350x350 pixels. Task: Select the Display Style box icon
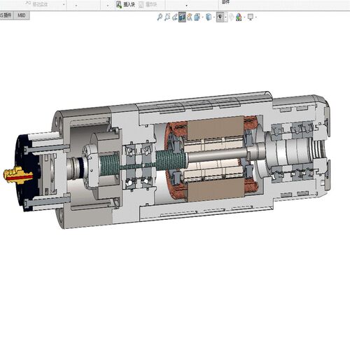point(209,17)
